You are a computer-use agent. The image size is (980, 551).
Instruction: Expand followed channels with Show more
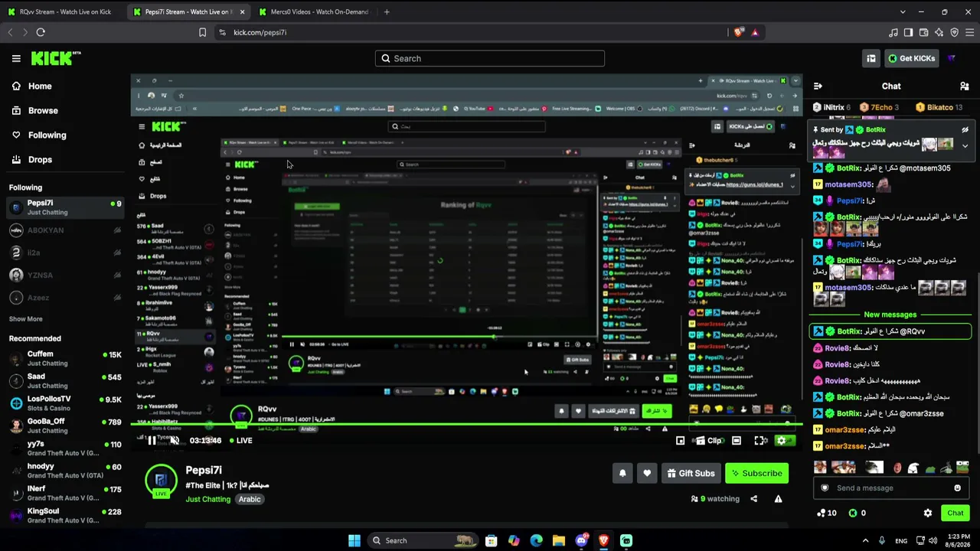click(26, 319)
